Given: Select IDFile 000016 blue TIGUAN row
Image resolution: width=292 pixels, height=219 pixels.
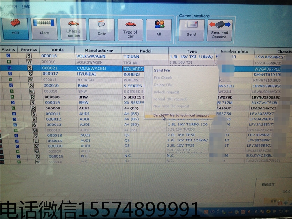Looking at the screenshot, I should click(49, 56).
